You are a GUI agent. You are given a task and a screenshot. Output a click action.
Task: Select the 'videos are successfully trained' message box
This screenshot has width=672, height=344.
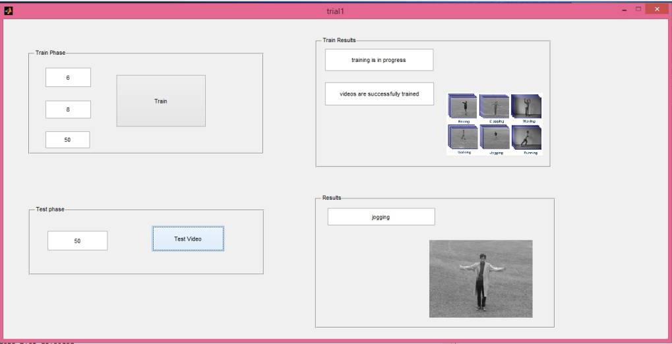379,94
